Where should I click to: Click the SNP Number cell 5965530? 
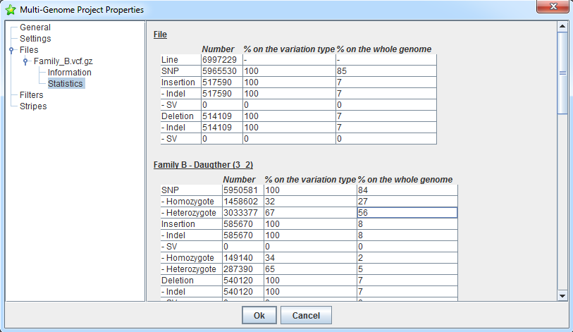[221, 71]
